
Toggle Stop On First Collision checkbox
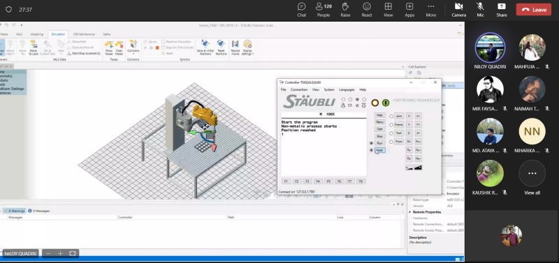click(163, 47)
